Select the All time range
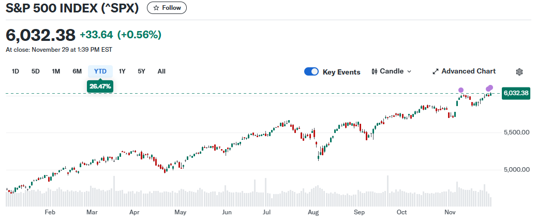 pos(161,71)
